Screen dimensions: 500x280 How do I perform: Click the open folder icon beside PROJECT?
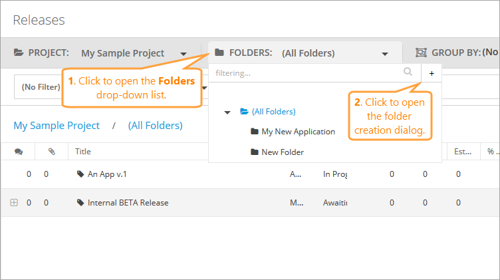pyautogui.click(x=19, y=53)
